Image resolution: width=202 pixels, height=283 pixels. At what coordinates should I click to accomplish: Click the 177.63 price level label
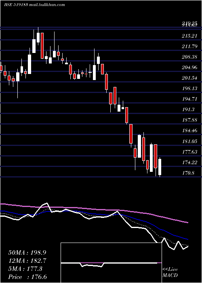[189, 152]
